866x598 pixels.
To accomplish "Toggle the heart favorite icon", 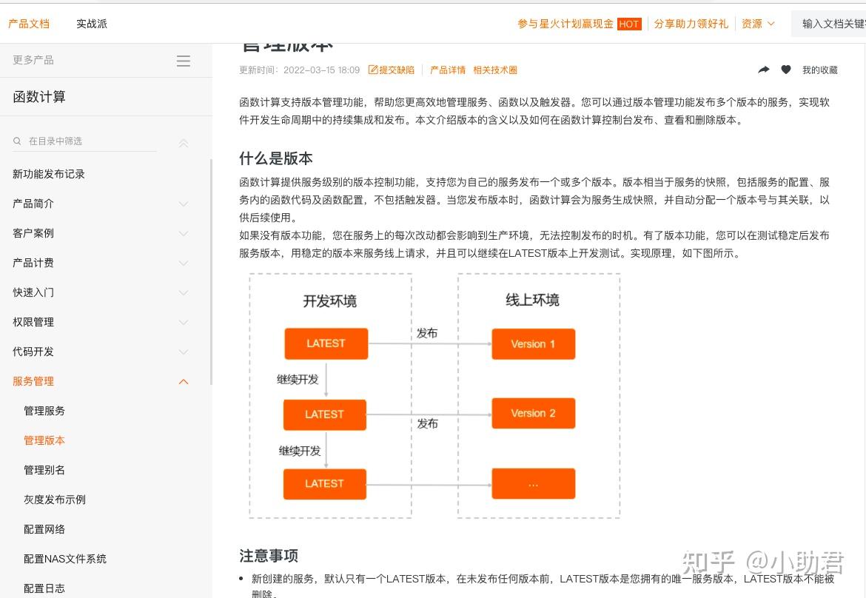I will click(786, 69).
